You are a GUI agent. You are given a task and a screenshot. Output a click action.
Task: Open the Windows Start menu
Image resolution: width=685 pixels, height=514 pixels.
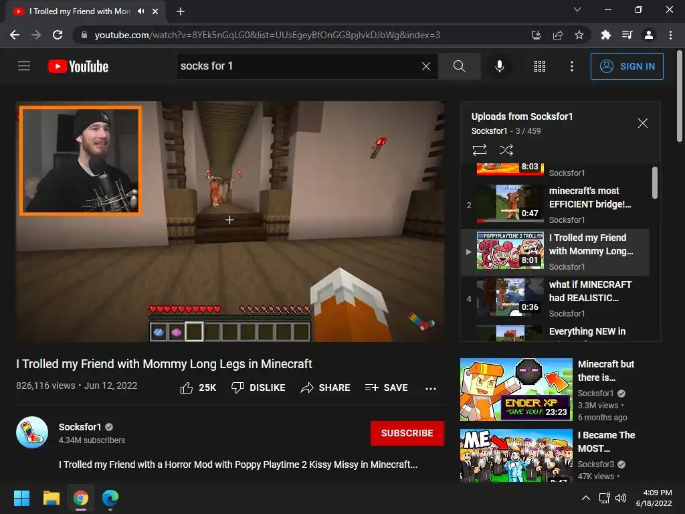21,498
